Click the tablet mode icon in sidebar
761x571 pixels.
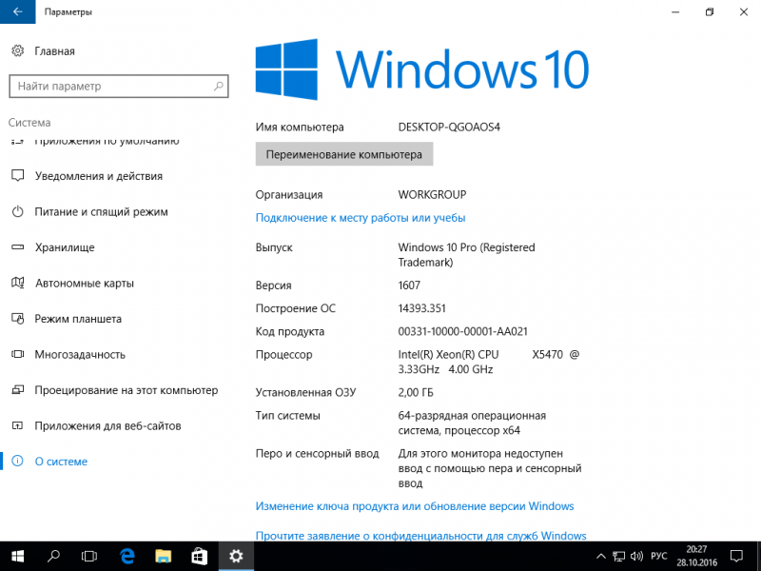click(x=17, y=319)
